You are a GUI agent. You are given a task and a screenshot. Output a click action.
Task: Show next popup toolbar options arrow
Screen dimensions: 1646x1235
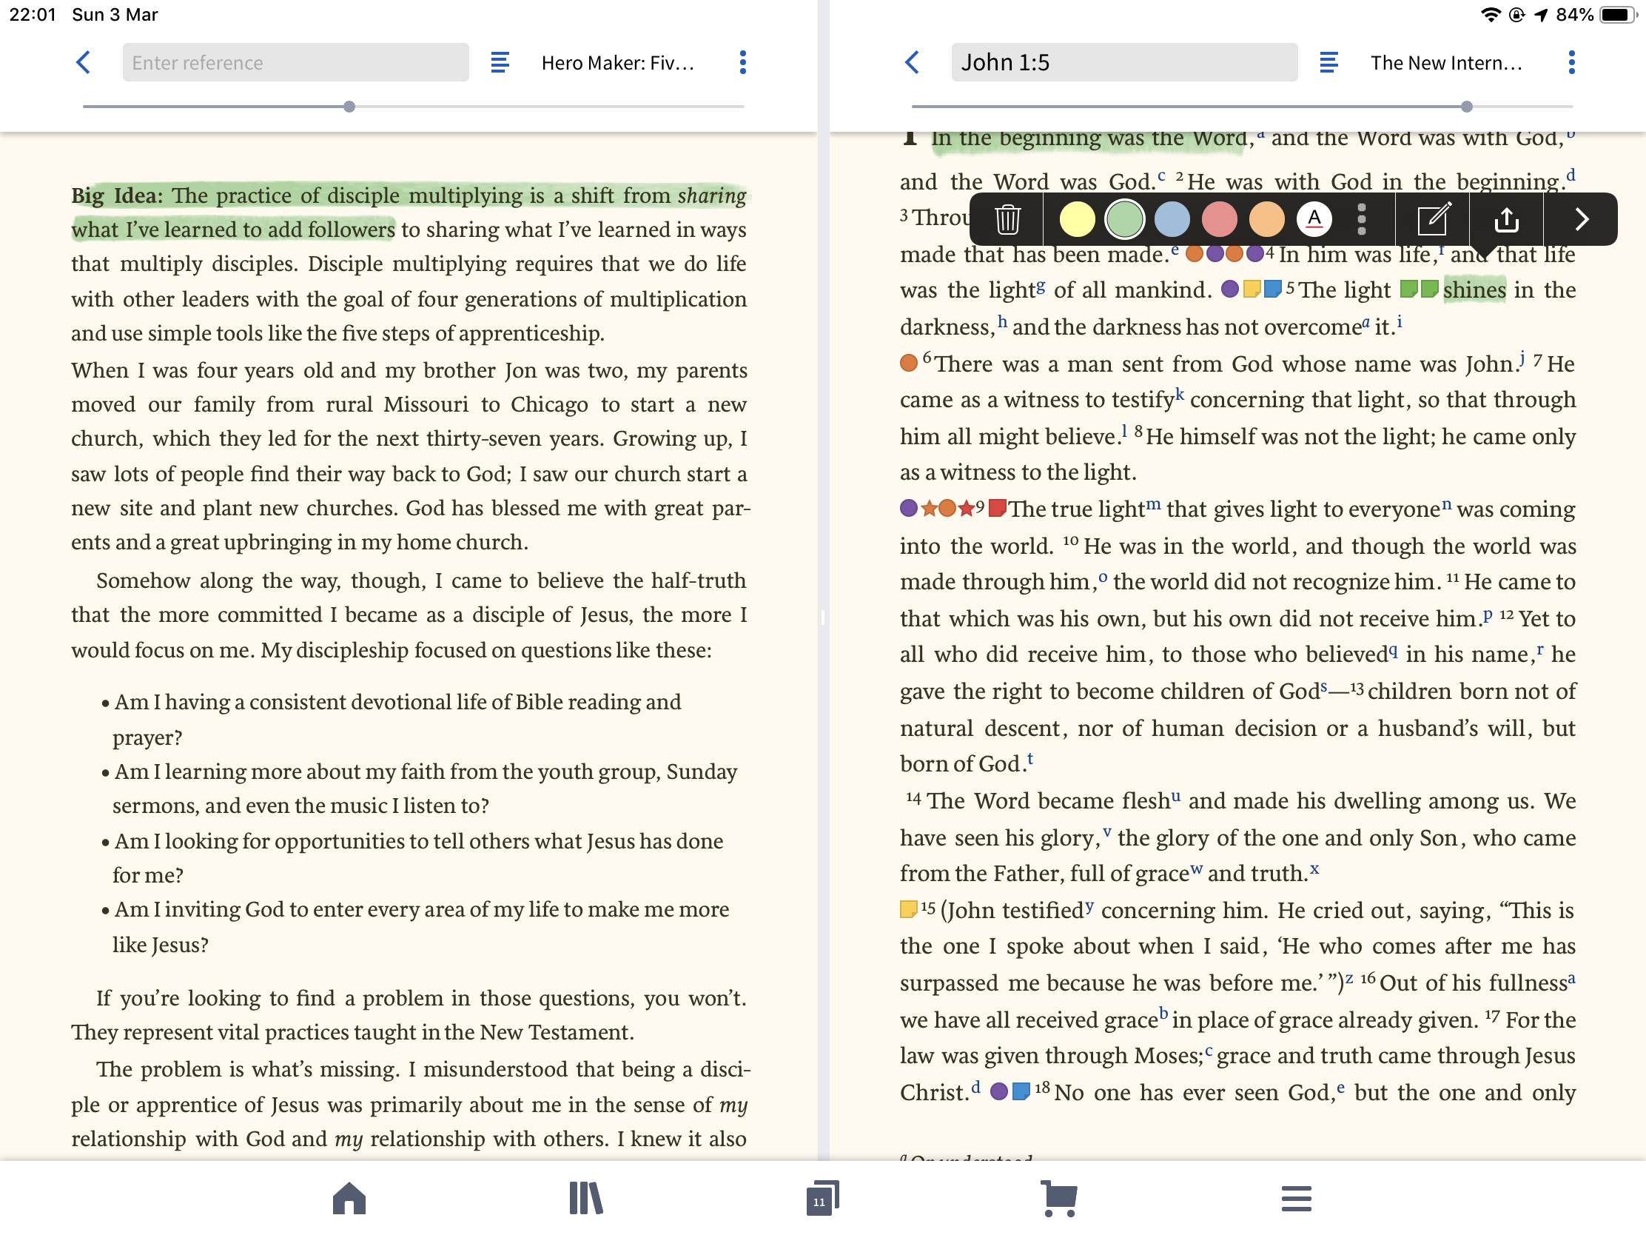(1582, 220)
